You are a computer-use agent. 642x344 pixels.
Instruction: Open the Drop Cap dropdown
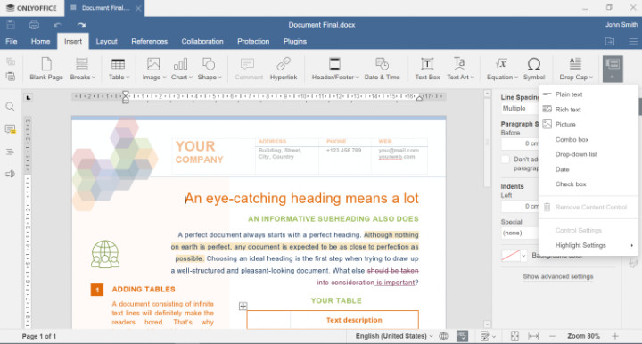(576, 69)
